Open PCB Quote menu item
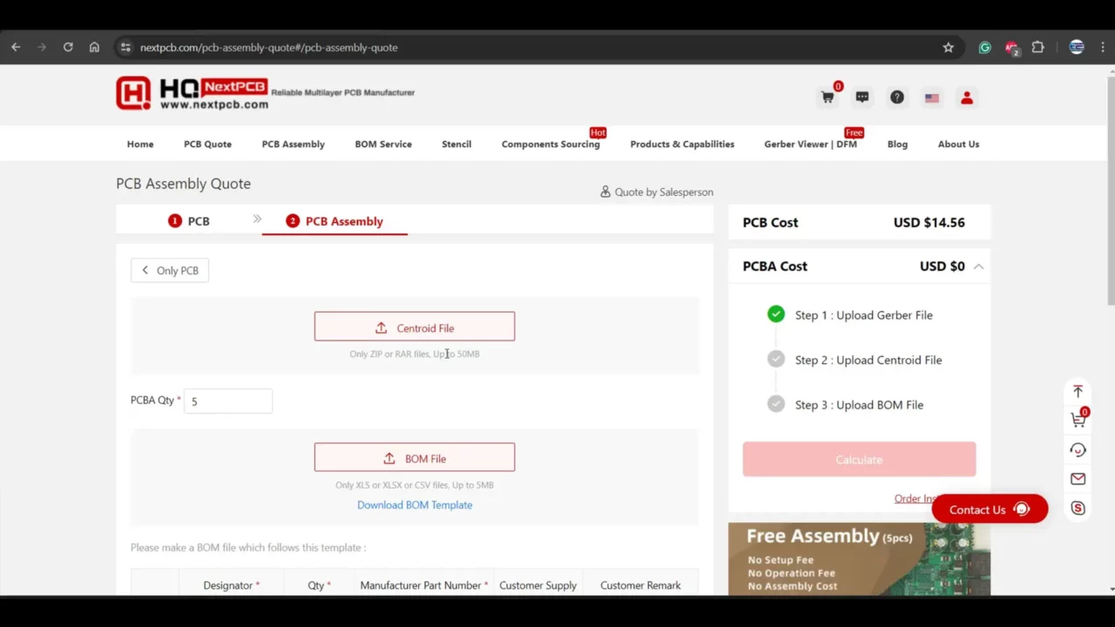Screen dimensions: 1115x627 pyautogui.click(x=207, y=144)
